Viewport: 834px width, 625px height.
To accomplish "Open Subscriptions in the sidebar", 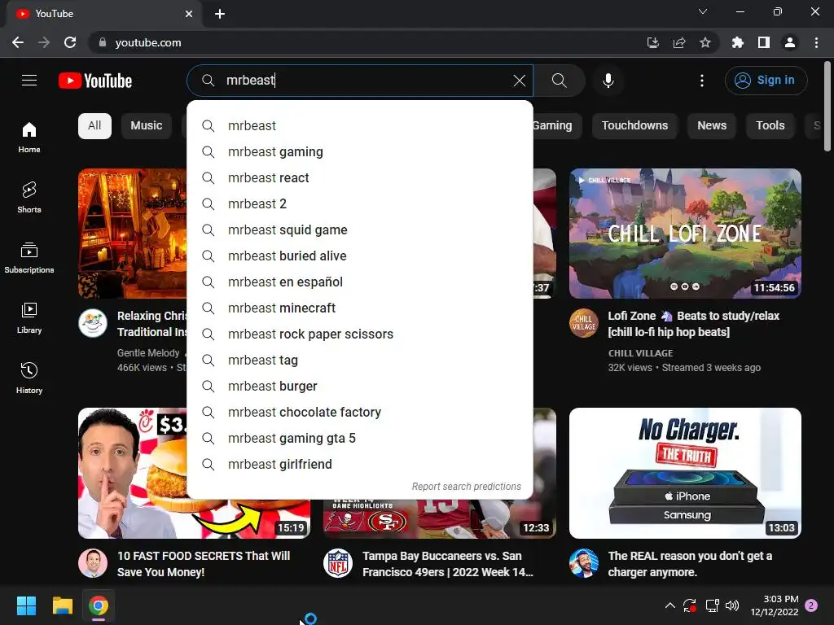I will tap(29, 258).
